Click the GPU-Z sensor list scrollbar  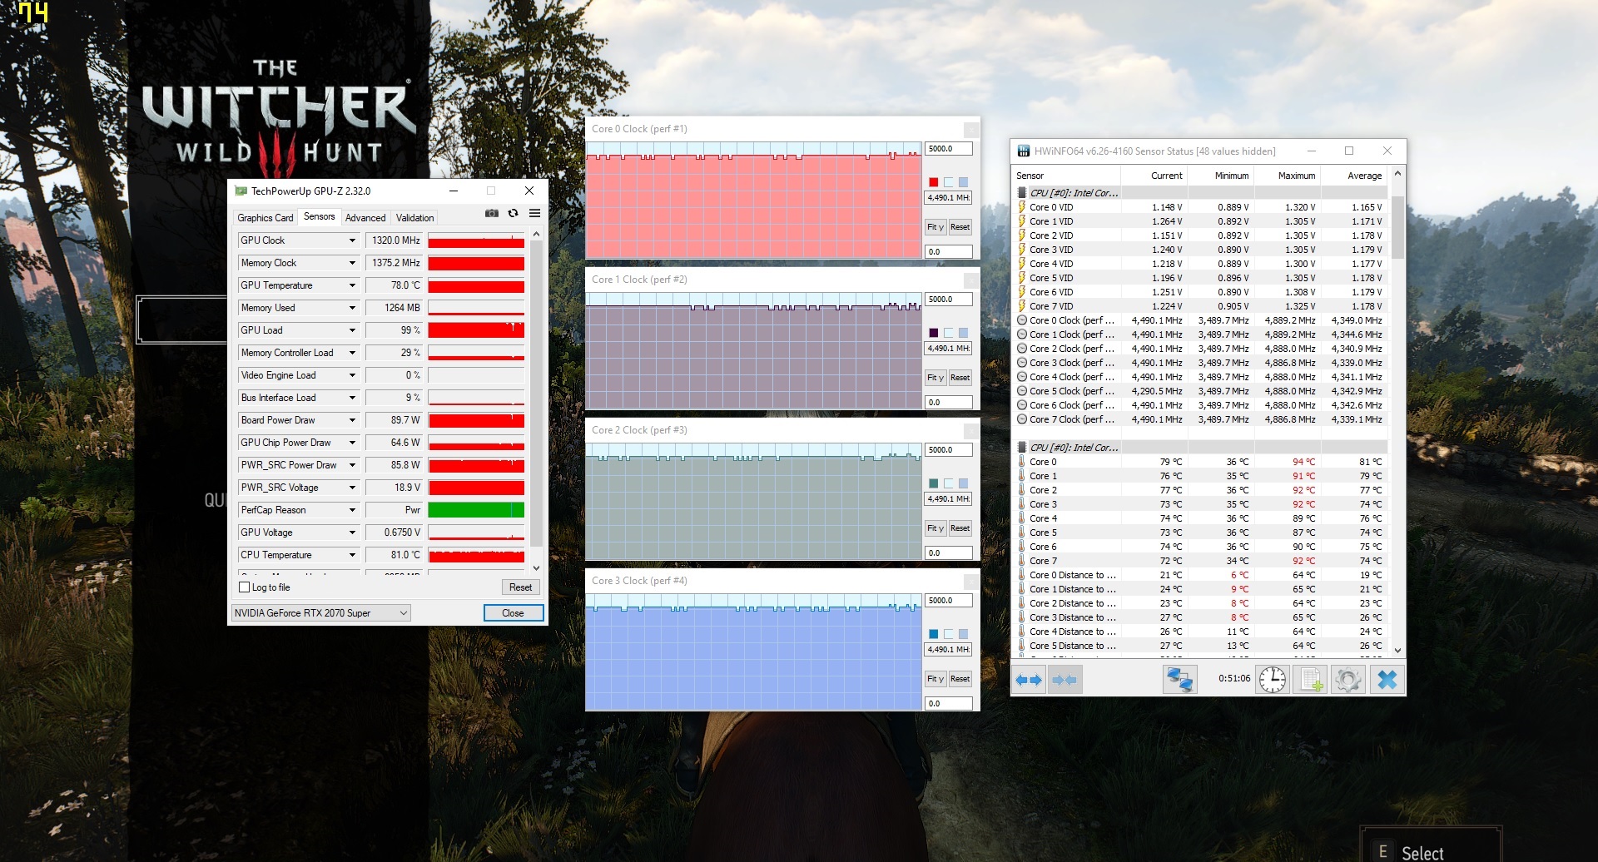coord(536,394)
